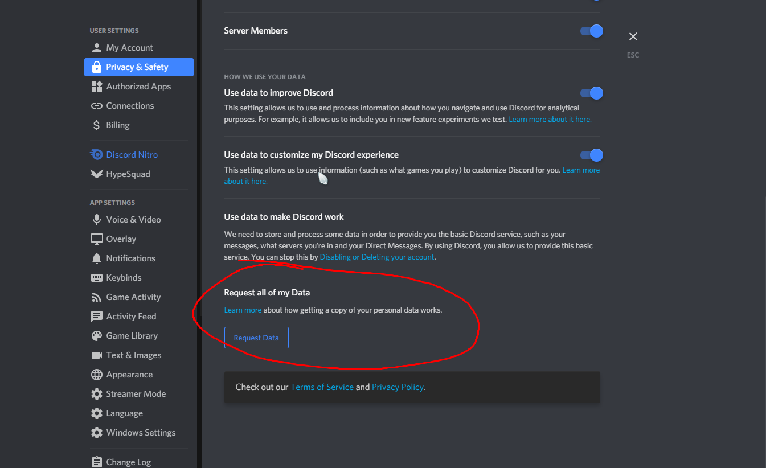Open the Privacy Policy link
Screen dimensions: 766x468
coord(398,387)
